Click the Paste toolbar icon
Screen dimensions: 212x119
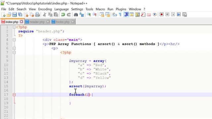tap(56, 15)
